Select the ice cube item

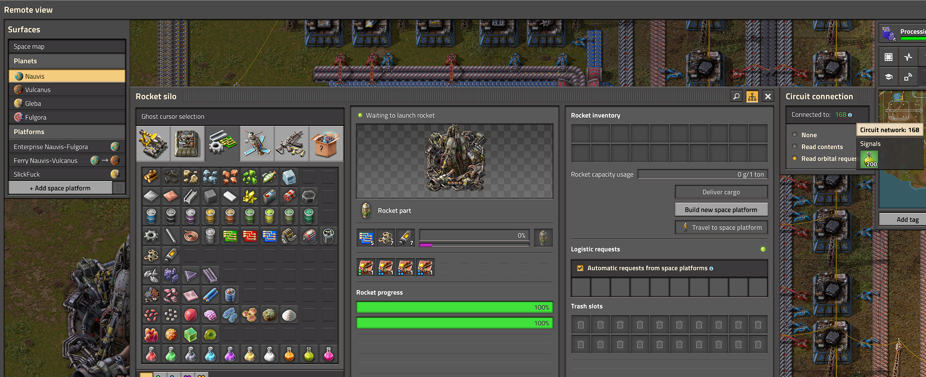point(289,177)
